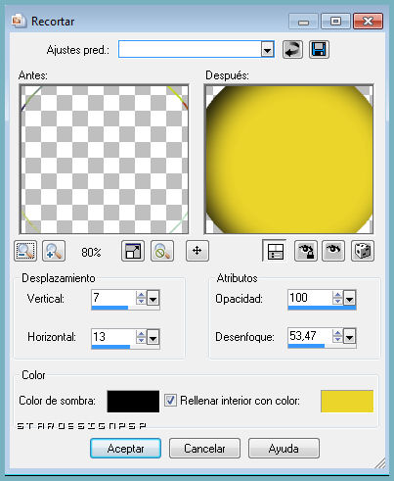Zoom out the preview with magnifier minus

[x=25, y=251]
